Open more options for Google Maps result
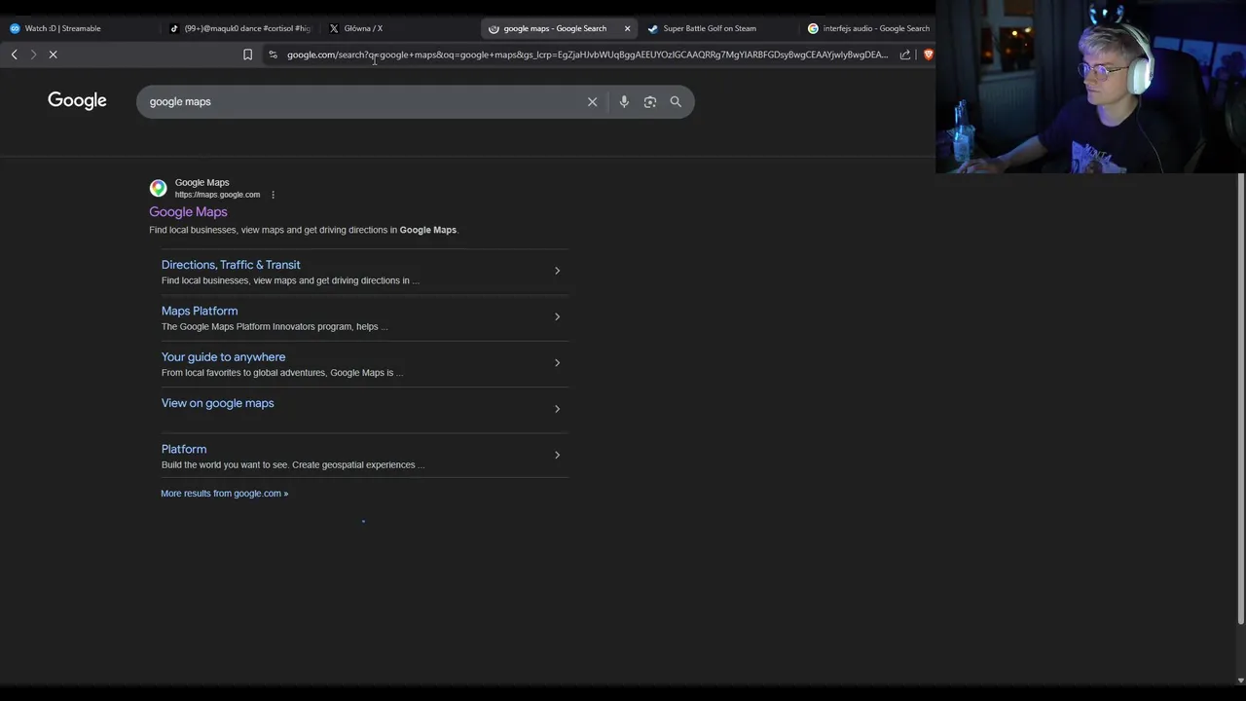Image resolution: width=1246 pixels, height=701 pixels. click(x=273, y=195)
